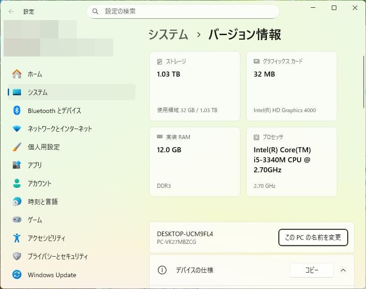Viewport: 366px width, 289px height.
Task: Click the search magnifier icon
Action: coord(95,11)
